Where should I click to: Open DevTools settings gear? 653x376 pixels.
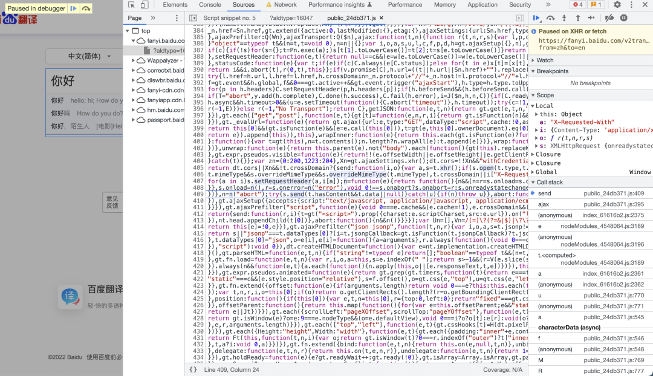click(617, 5)
